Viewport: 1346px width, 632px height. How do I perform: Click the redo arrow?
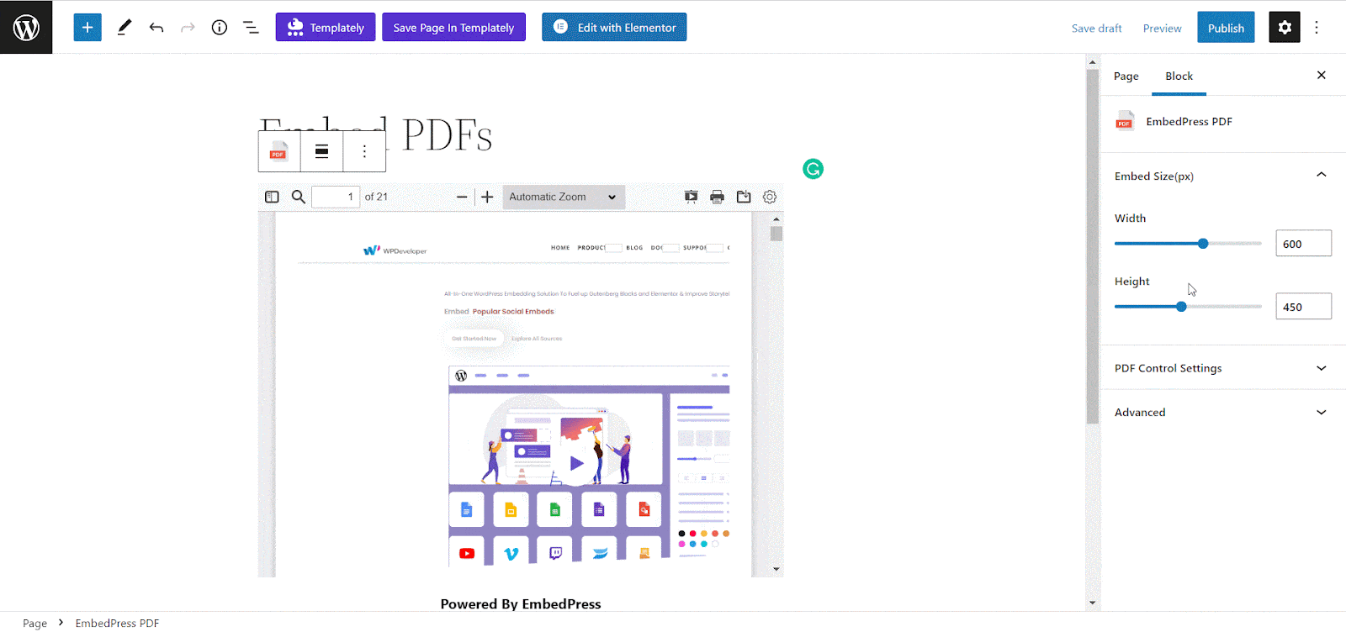188,27
